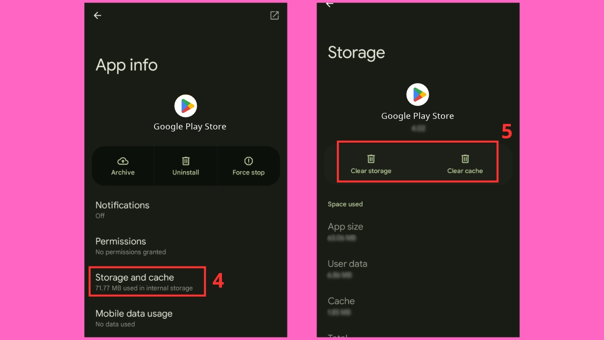Select the "App info" page heading

coord(126,65)
